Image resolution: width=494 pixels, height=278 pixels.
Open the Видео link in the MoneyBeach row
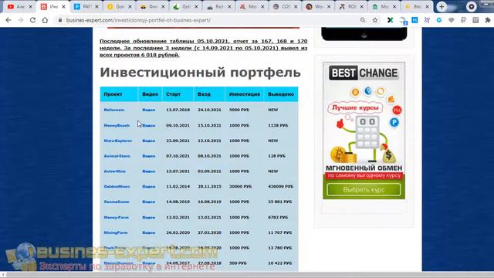pyautogui.click(x=149, y=125)
